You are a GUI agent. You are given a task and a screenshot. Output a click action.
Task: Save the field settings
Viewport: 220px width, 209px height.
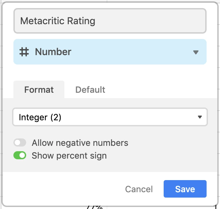click(x=185, y=189)
